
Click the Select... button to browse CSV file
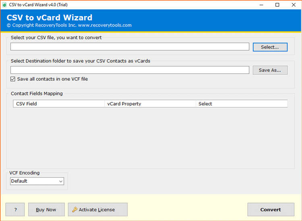pyautogui.click(x=270, y=47)
